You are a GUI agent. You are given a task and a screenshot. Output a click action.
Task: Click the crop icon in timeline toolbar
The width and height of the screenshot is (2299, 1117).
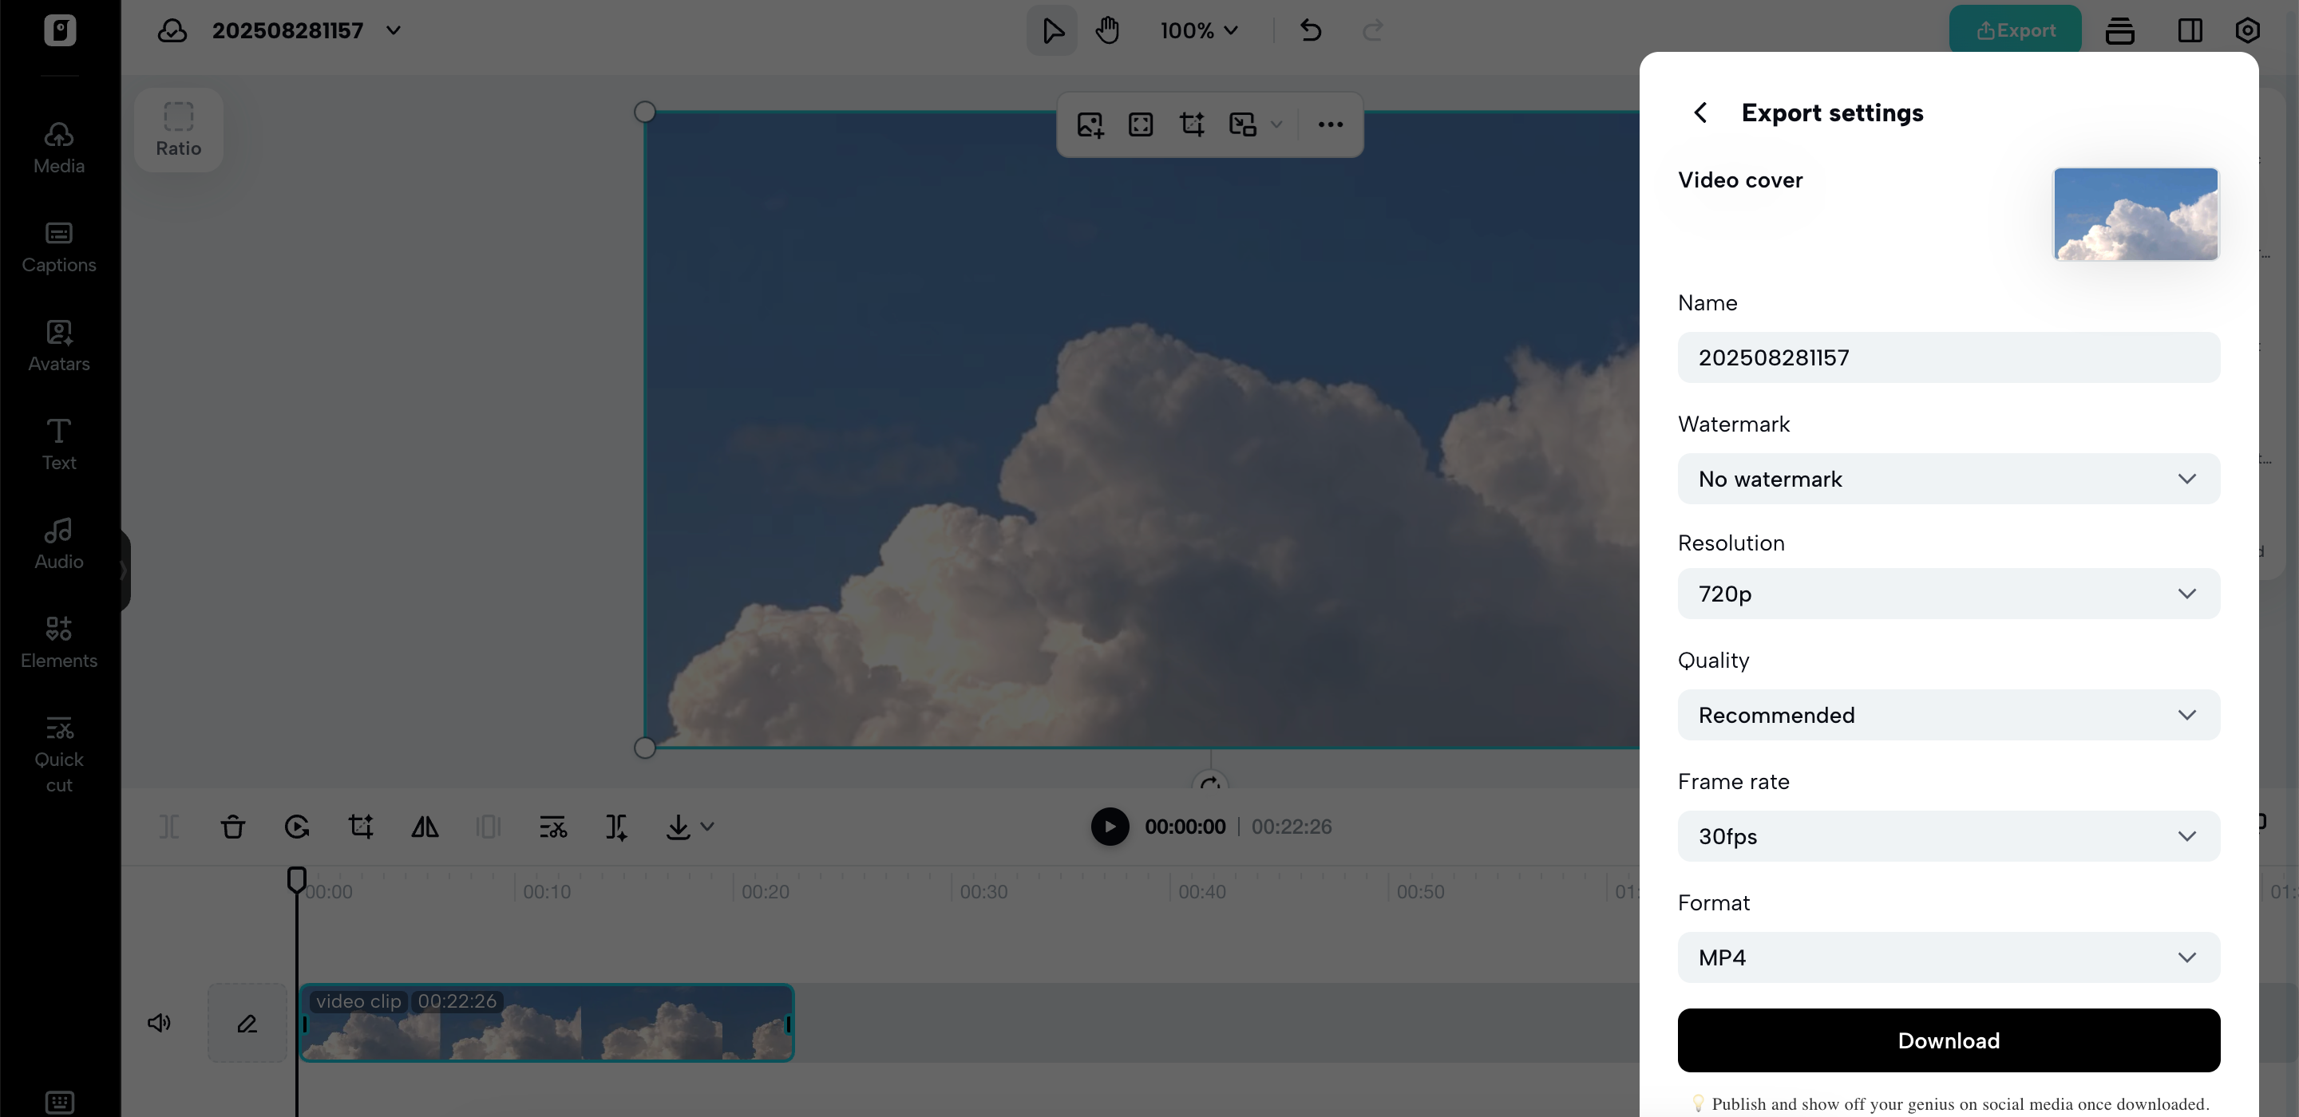361,827
